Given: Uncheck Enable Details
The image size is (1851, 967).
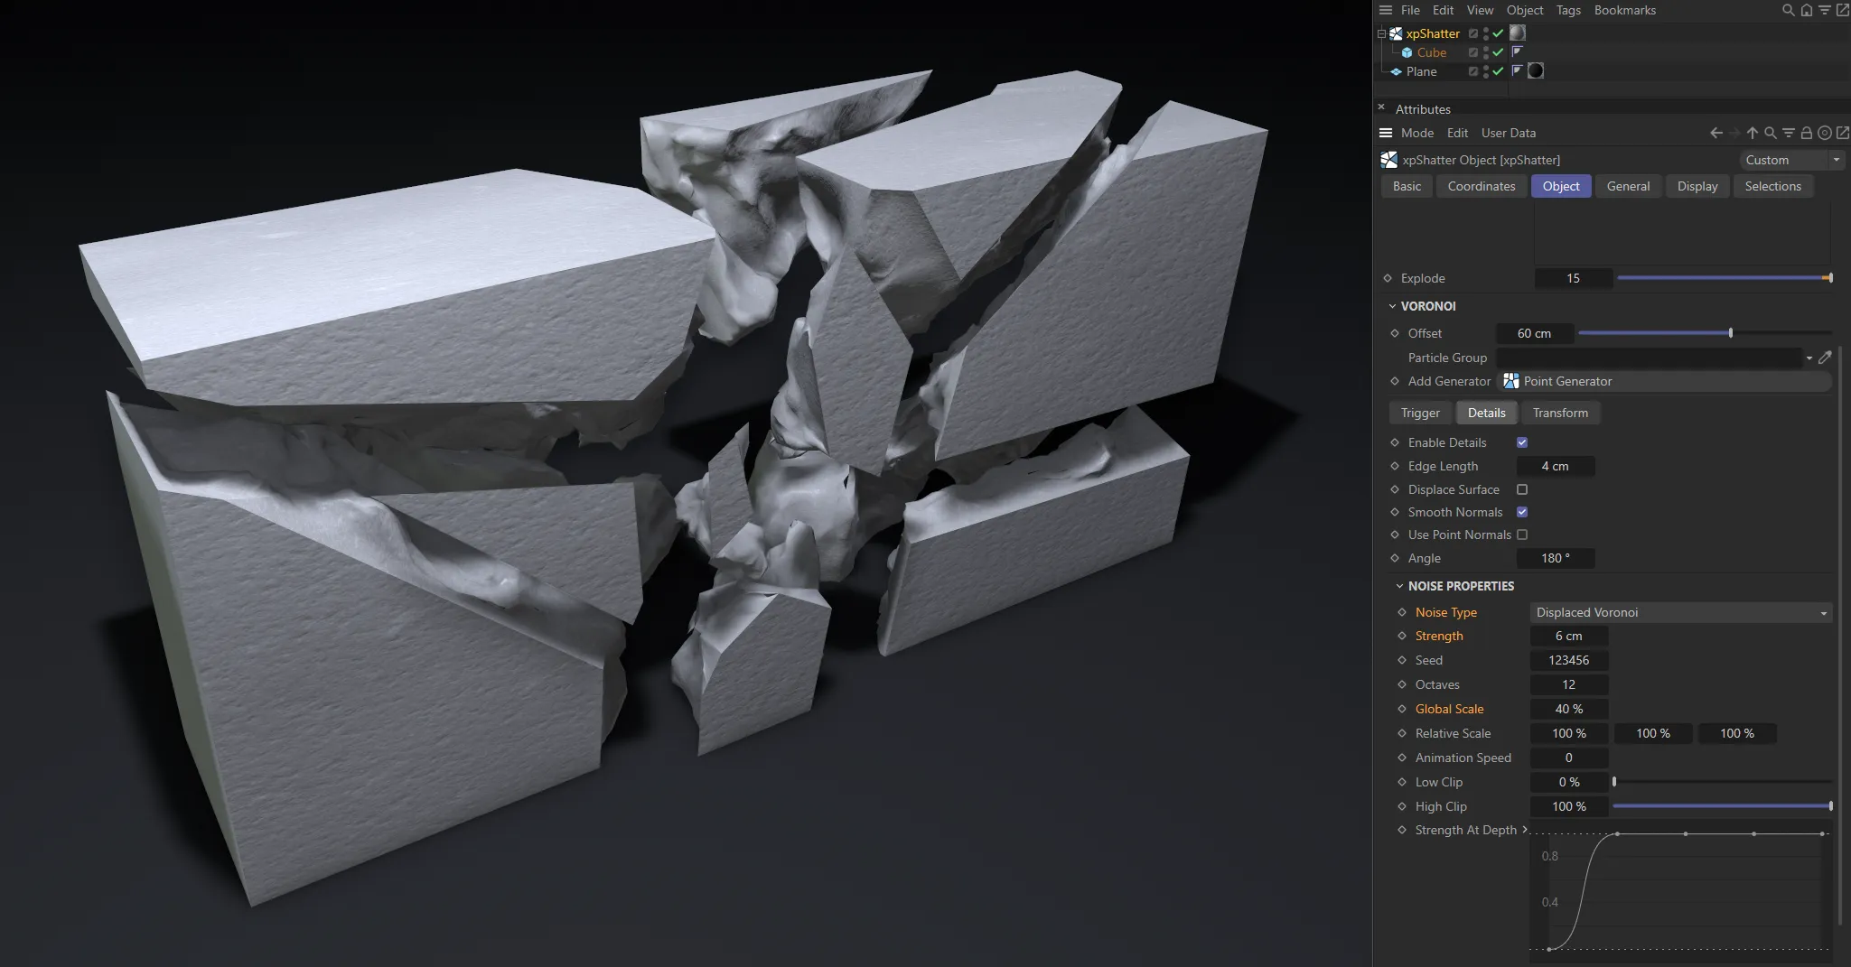Looking at the screenshot, I should click(1522, 442).
